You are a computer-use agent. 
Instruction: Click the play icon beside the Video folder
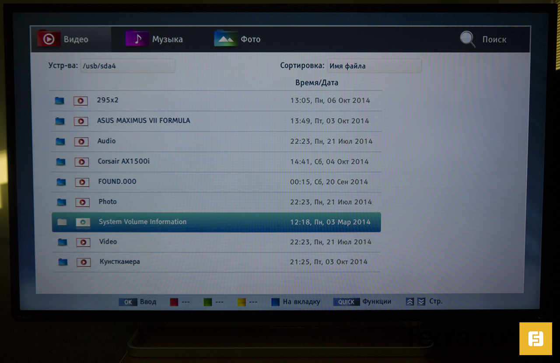(83, 242)
